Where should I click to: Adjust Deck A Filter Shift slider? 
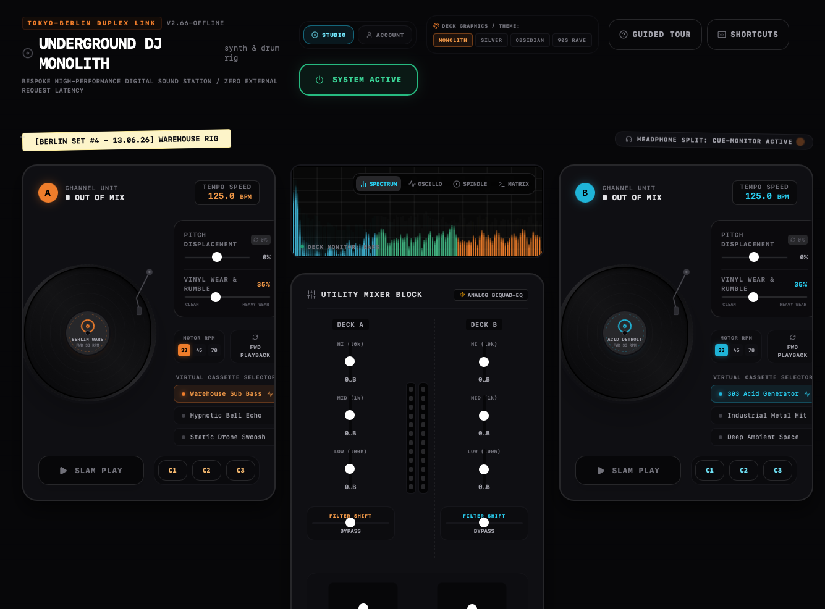point(350,523)
